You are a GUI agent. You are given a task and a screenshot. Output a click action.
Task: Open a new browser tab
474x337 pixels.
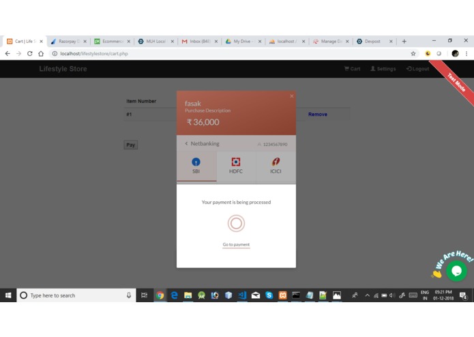(404, 42)
